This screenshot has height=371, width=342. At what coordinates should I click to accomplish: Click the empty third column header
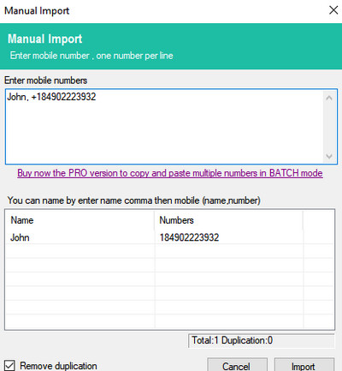[318, 220]
